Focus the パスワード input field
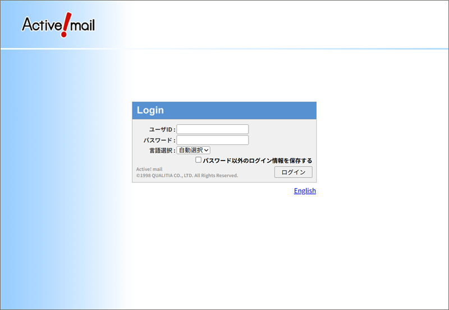The image size is (449, 310). 212,140
